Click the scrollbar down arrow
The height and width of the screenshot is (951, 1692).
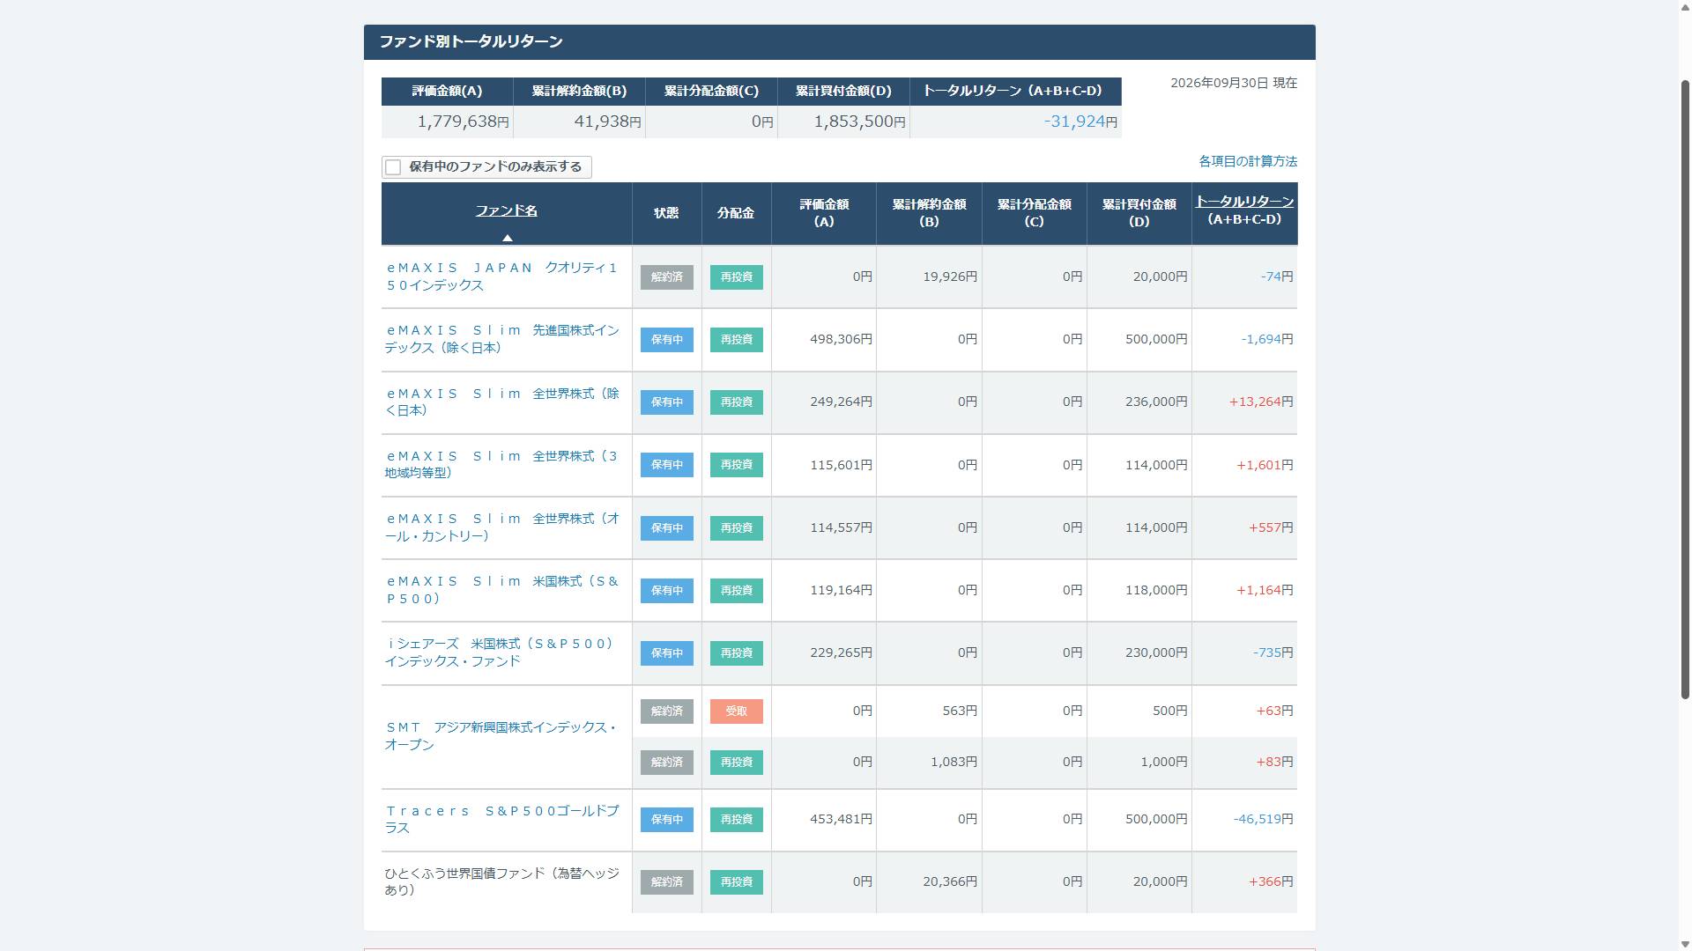(1685, 944)
